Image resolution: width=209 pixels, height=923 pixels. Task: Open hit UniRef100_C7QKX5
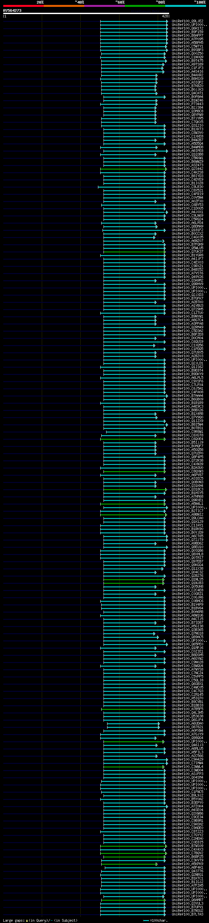coord(187,122)
